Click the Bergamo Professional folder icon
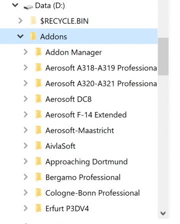Screen dimensions: 180x224 tap(38, 177)
